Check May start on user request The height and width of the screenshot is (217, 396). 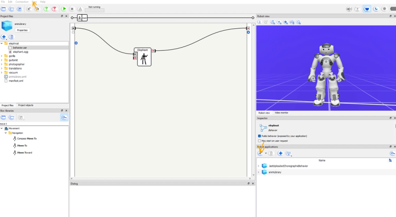click(259, 141)
